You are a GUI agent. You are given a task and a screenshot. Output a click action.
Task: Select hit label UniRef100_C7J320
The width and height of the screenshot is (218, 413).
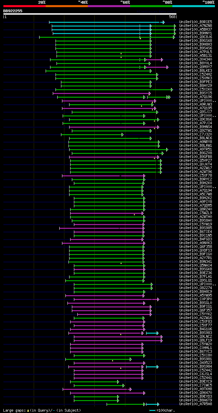196,134
